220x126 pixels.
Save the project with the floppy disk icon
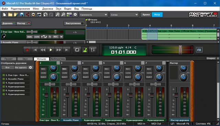click(x=22, y=14)
